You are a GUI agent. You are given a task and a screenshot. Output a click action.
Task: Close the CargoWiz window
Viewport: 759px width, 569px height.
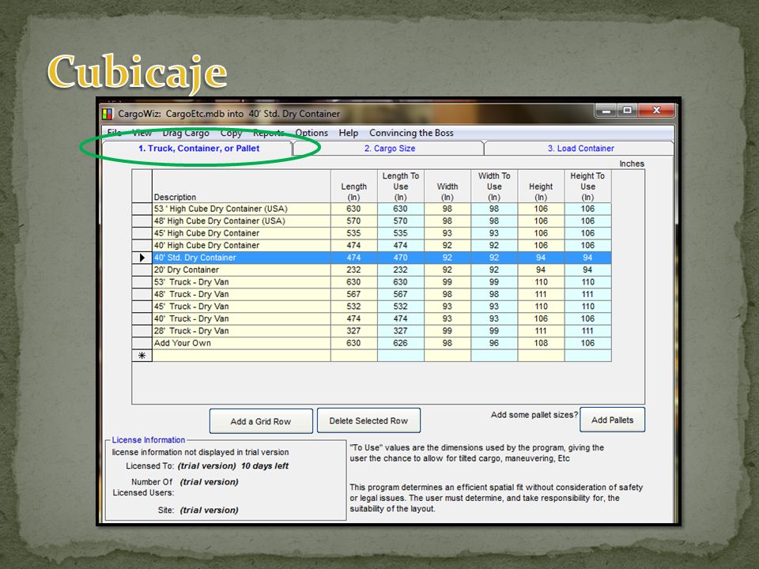click(656, 111)
